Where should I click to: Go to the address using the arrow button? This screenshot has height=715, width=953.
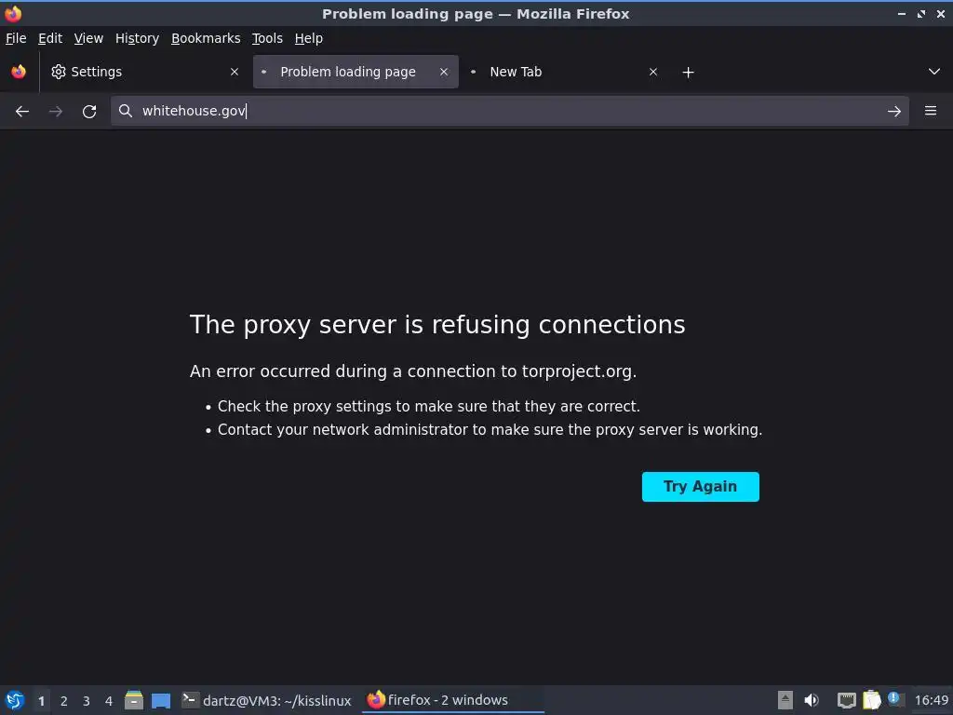pos(894,112)
